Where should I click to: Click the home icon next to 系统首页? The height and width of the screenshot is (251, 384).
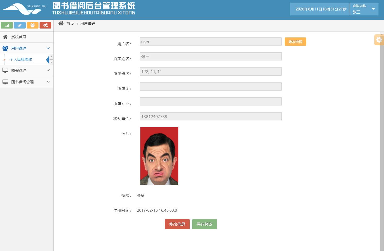tap(5, 37)
